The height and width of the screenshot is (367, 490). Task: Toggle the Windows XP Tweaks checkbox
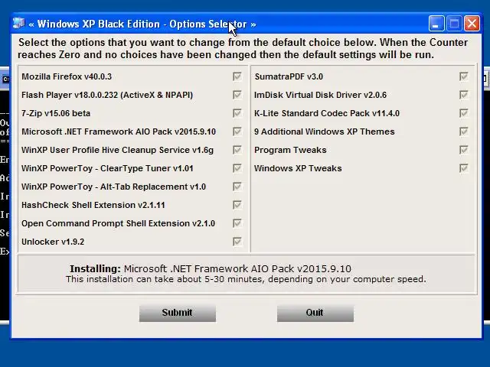[x=464, y=168]
